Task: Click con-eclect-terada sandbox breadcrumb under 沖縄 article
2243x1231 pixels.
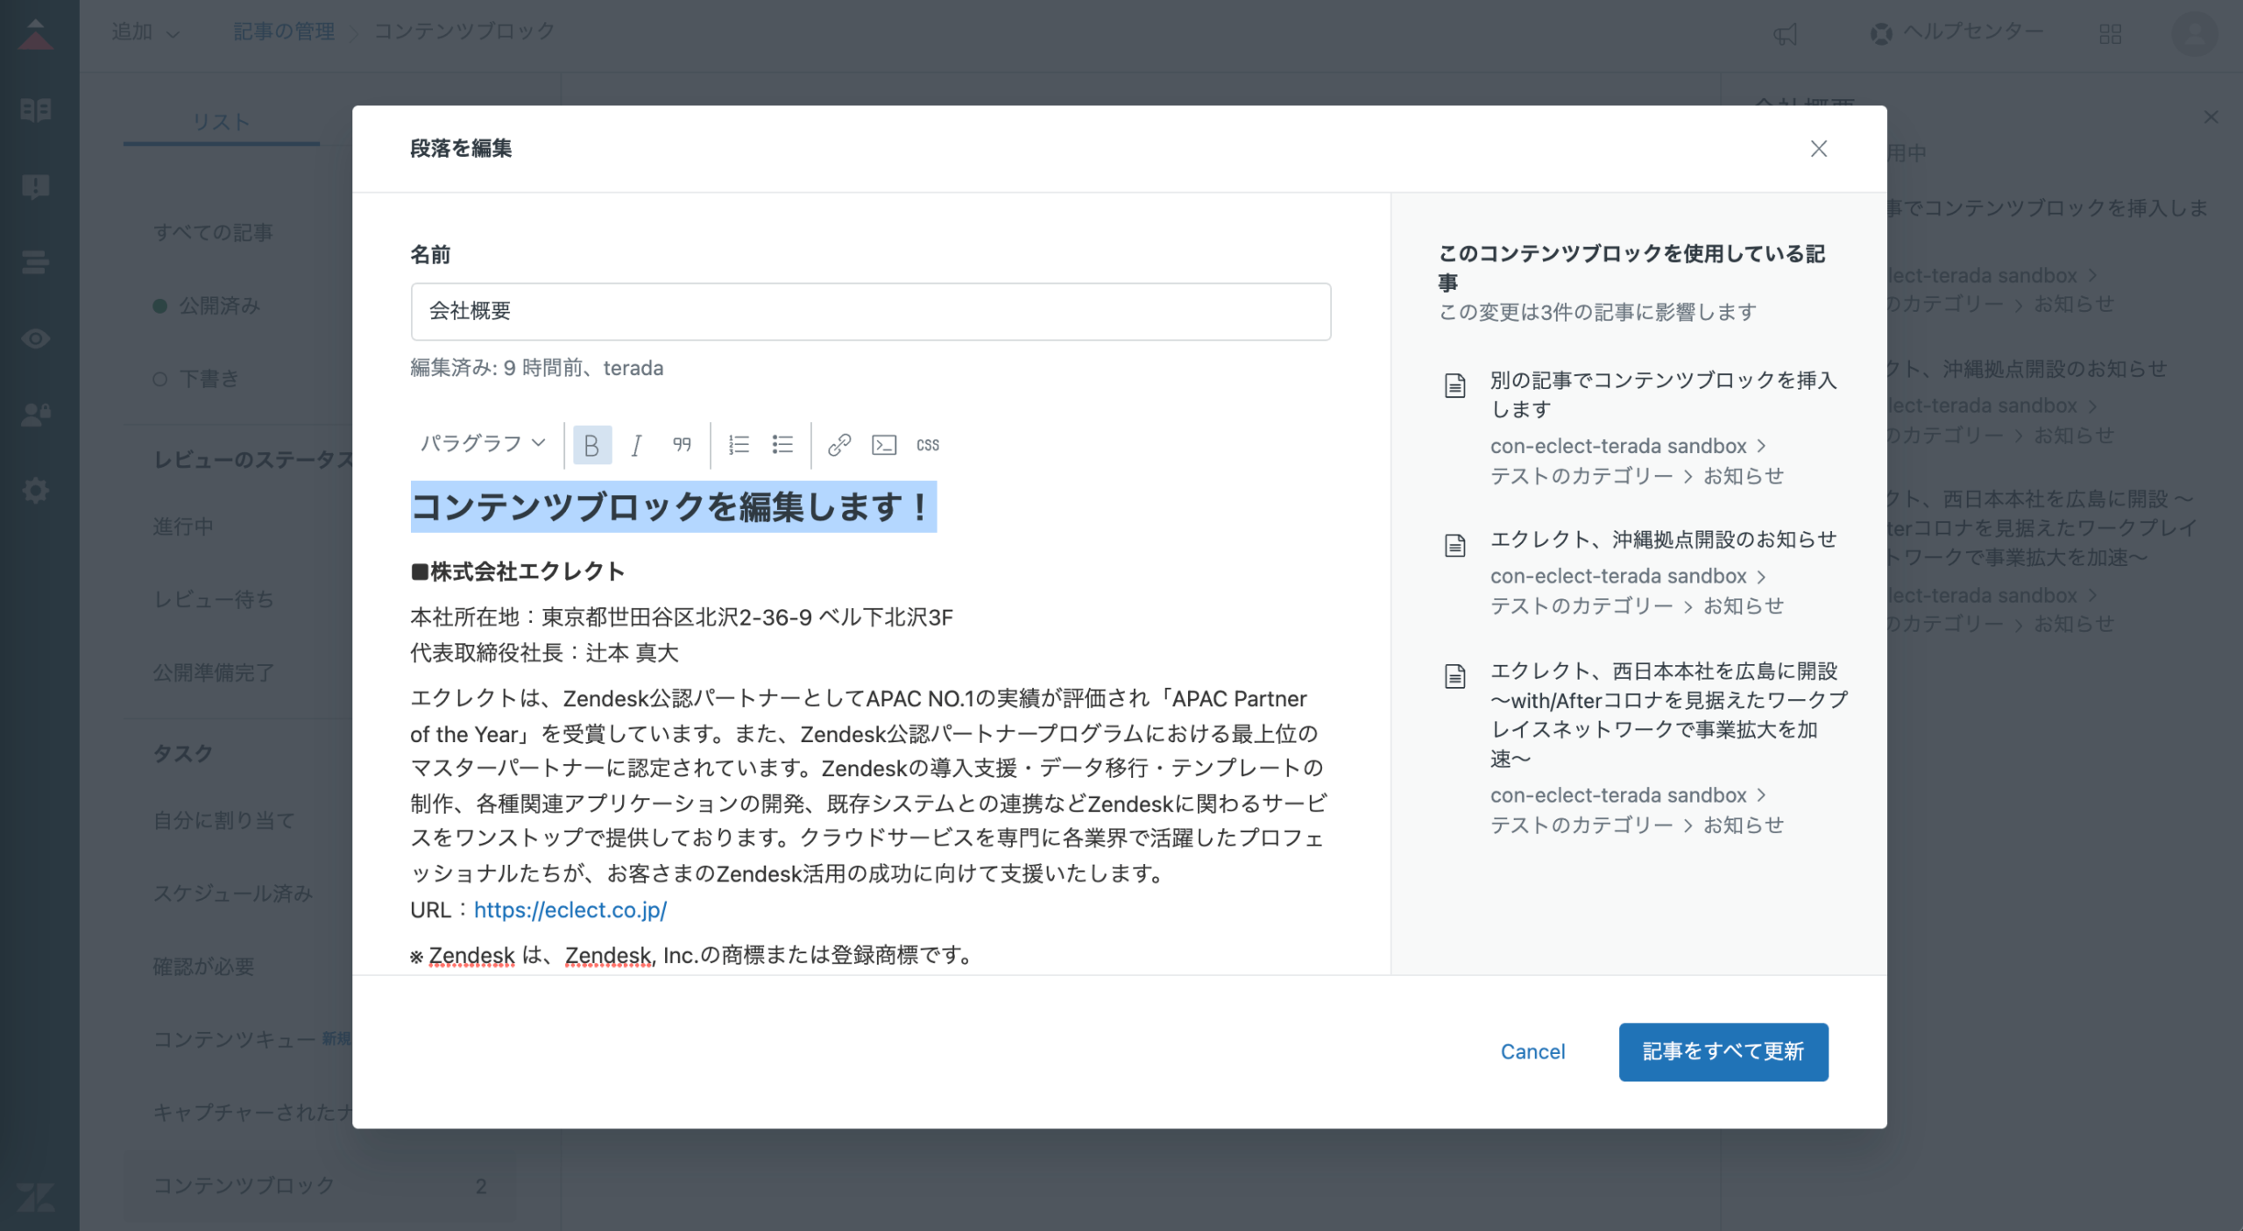Action: [1619, 577]
